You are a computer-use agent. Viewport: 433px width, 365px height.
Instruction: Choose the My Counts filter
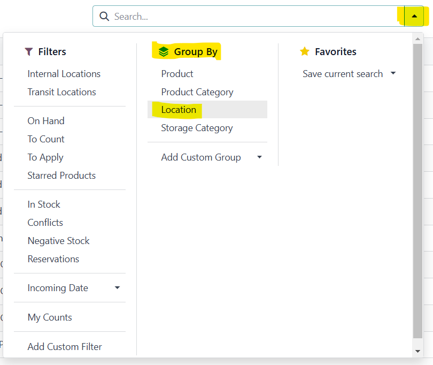coord(50,317)
